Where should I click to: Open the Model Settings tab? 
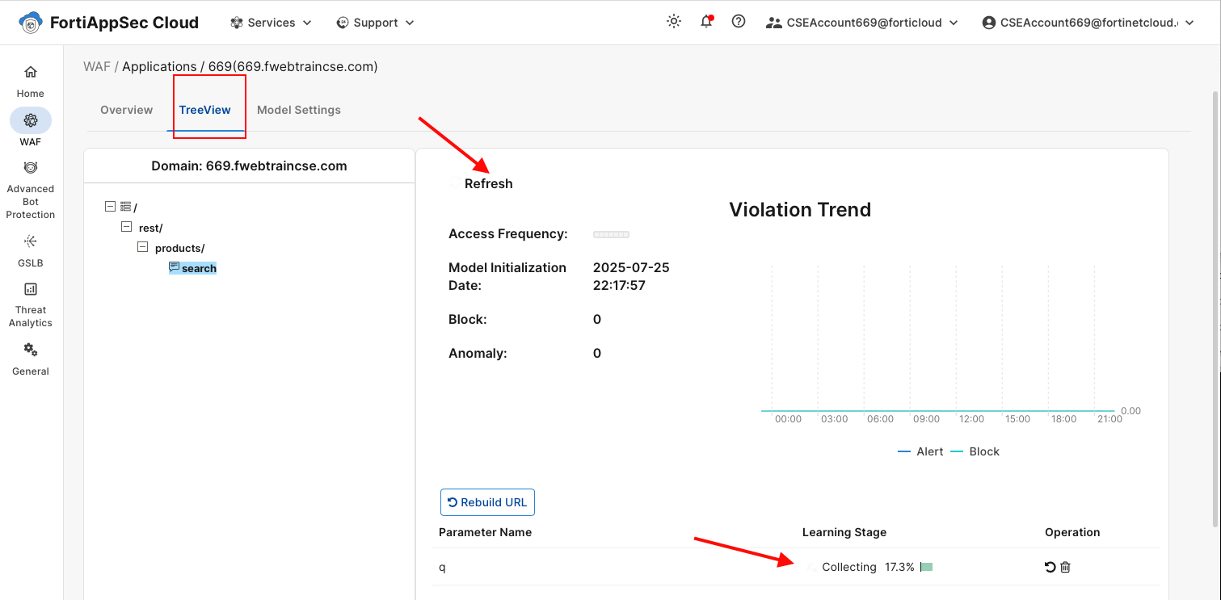299,110
